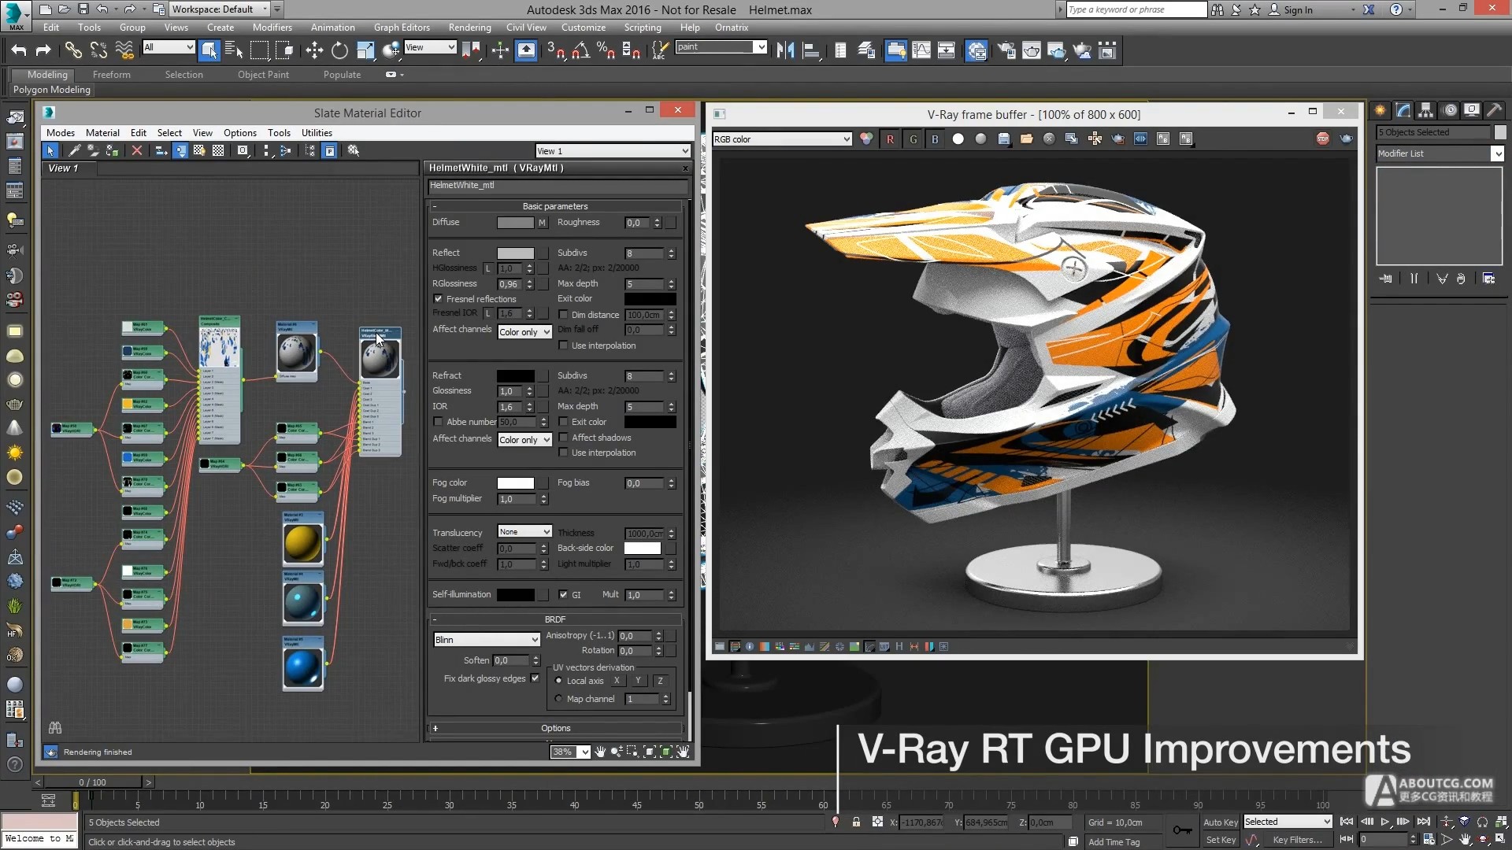The width and height of the screenshot is (1512, 850).
Task: Open the Utilities menu in Slate editor
Action: [x=317, y=133]
